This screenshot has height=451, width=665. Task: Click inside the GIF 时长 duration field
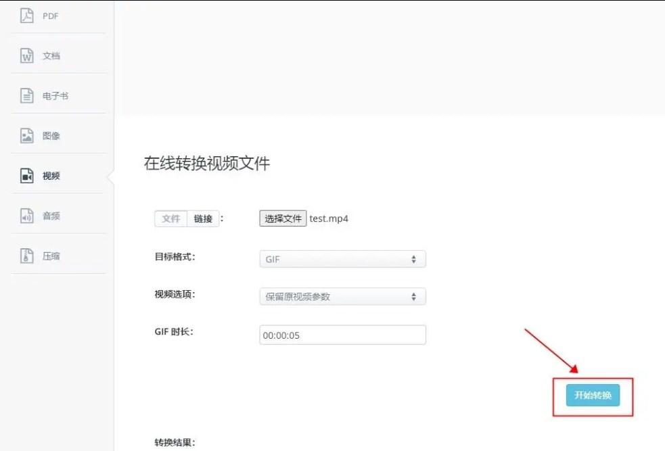[x=342, y=334]
